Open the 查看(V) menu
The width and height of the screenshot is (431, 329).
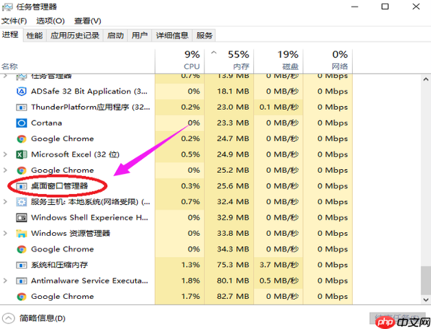tap(88, 21)
